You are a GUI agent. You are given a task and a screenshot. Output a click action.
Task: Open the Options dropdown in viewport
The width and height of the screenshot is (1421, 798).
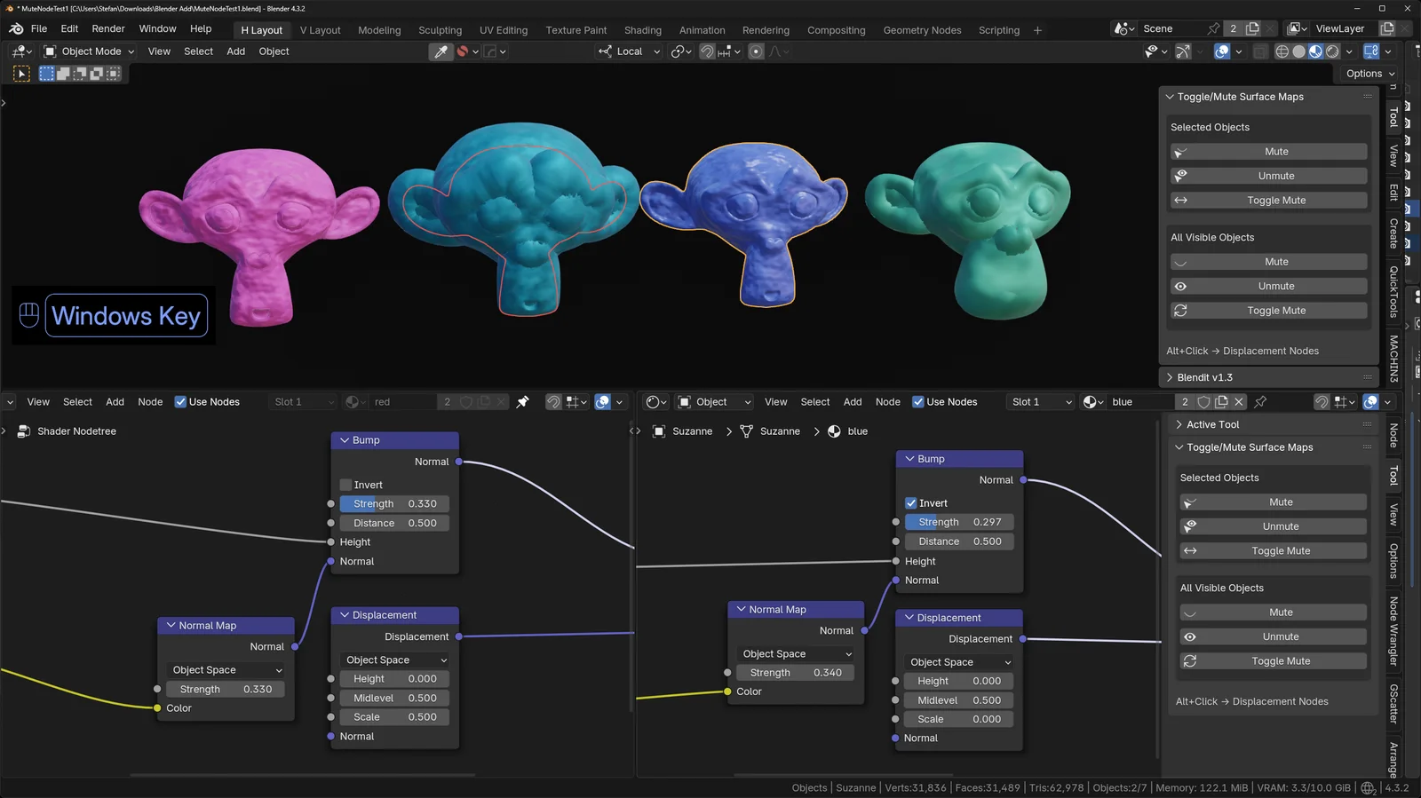tap(1370, 74)
